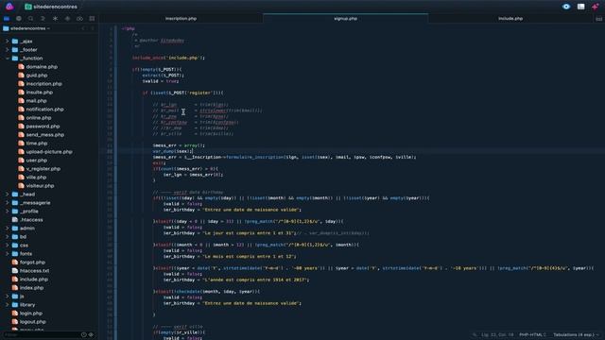
Task: Click the line and column position indicator
Action: tap(497, 334)
